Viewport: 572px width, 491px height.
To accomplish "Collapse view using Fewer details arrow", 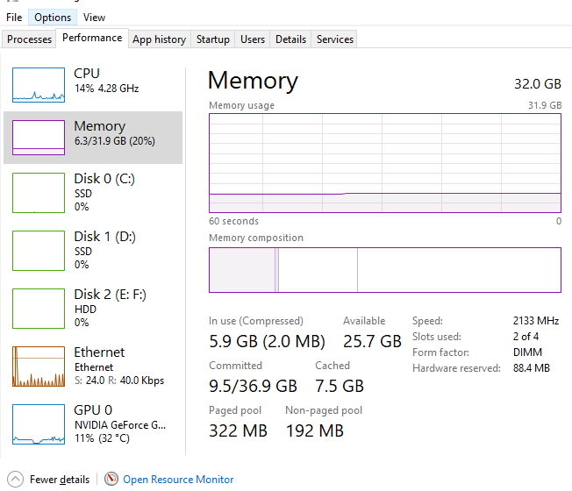I will pos(15,480).
